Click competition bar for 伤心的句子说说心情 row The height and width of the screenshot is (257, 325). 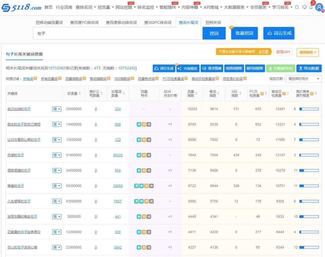[x=309, y=247]
